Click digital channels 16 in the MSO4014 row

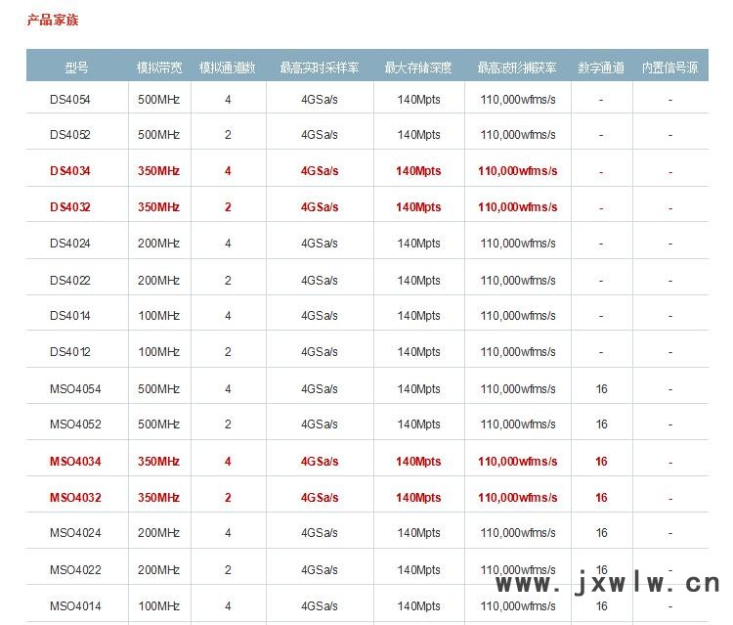tap(601, 606)
